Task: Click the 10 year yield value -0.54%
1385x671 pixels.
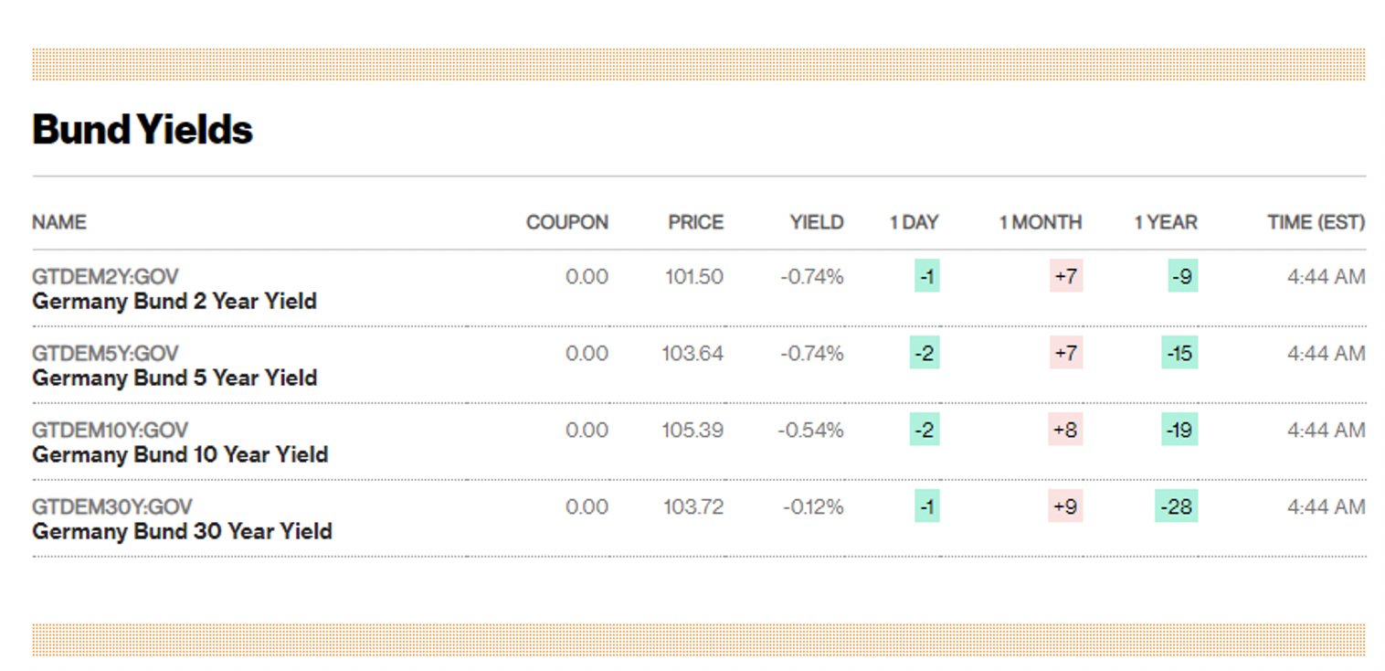Action: [810, 430]
